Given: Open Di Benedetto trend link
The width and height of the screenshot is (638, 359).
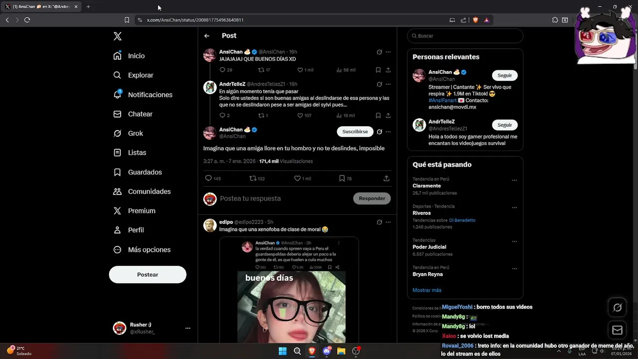Looking at the screenshot, I should (x=462, y=220).
